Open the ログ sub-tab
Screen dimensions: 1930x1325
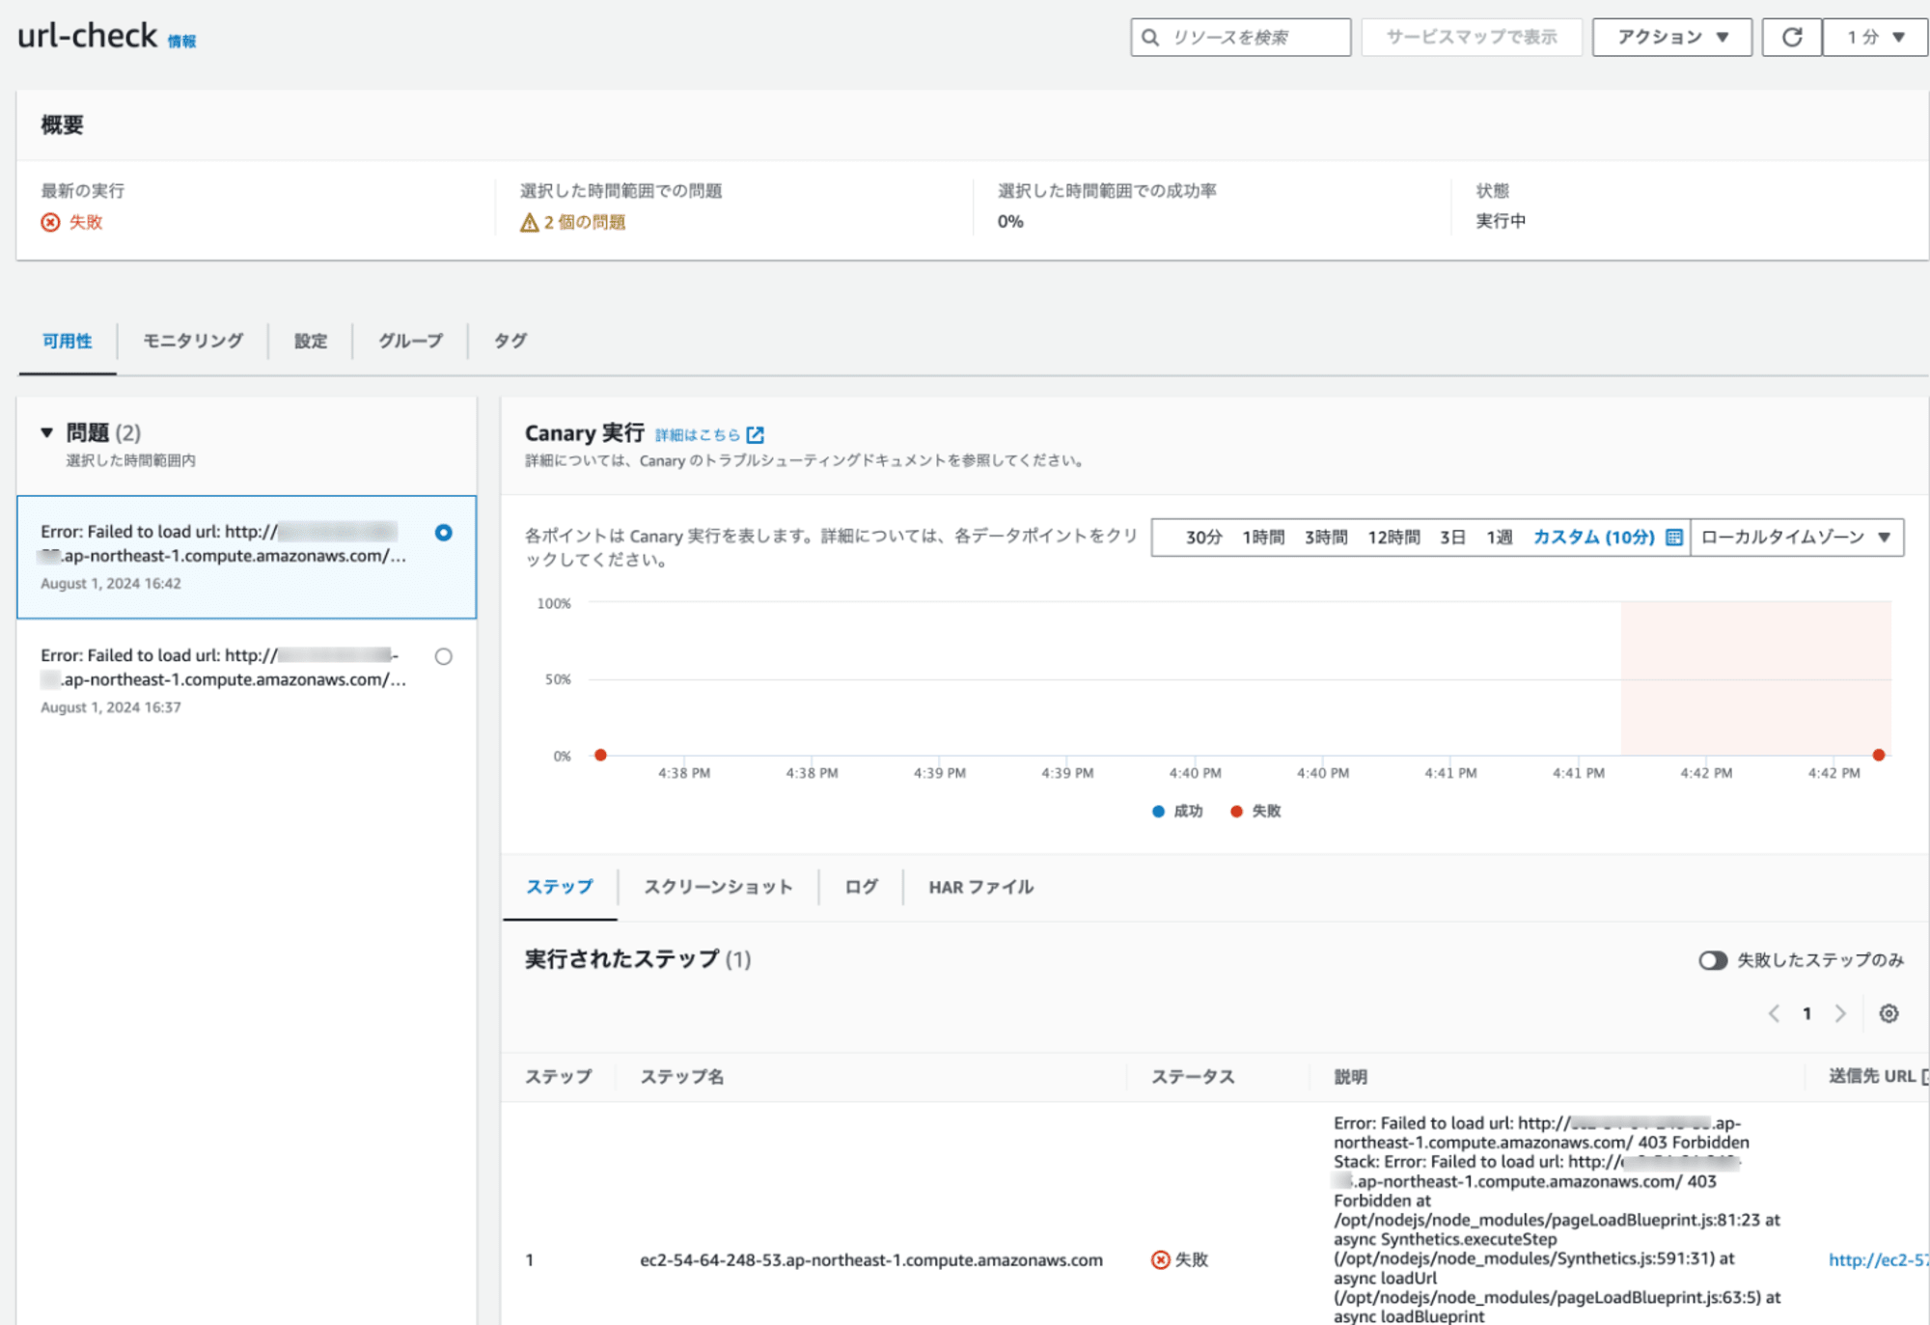[861, 887]
